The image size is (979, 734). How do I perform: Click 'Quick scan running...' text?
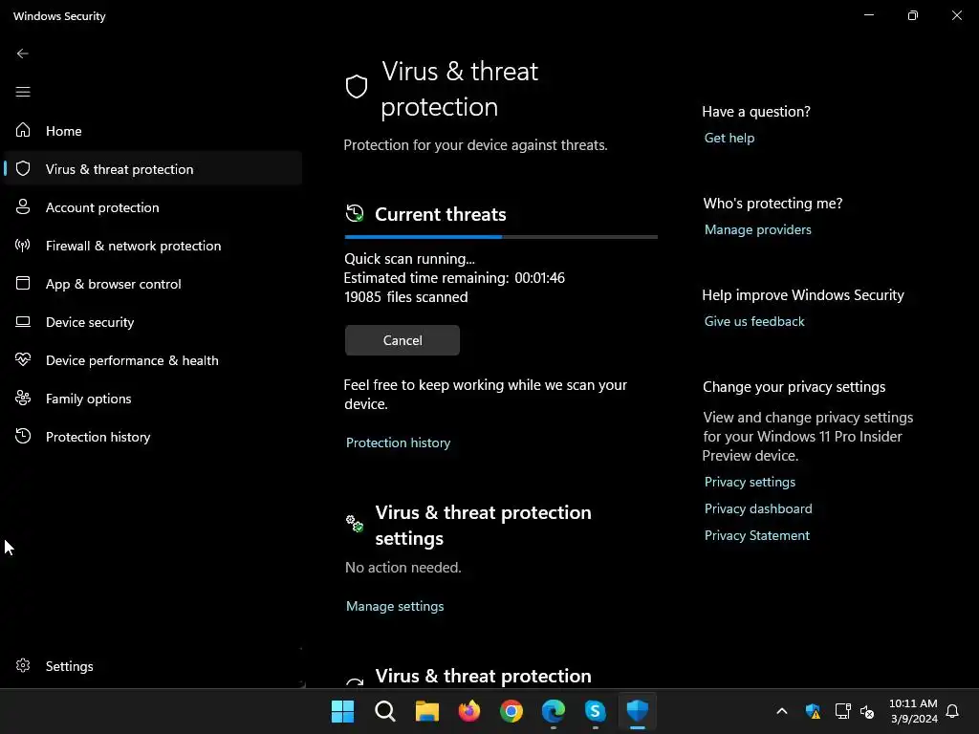point(409,258)
